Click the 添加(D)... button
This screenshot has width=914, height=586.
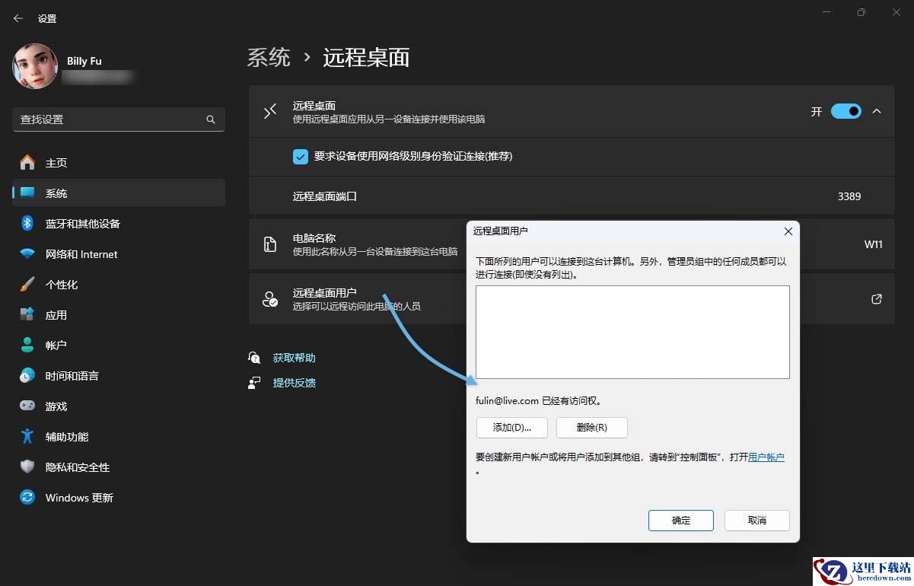[512, 427]
